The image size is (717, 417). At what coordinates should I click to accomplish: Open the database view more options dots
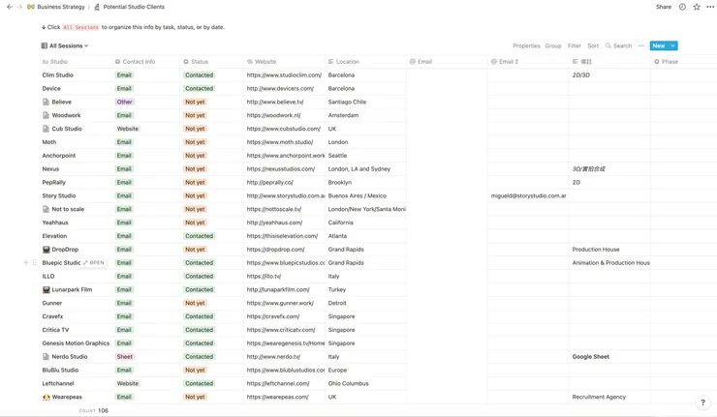pos(640,45)
